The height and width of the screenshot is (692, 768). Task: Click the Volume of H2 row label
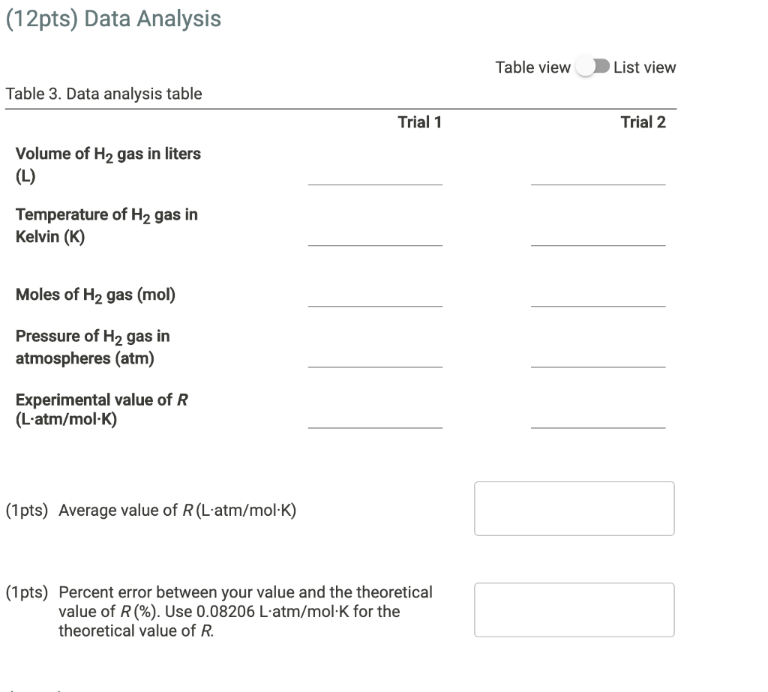108,163
